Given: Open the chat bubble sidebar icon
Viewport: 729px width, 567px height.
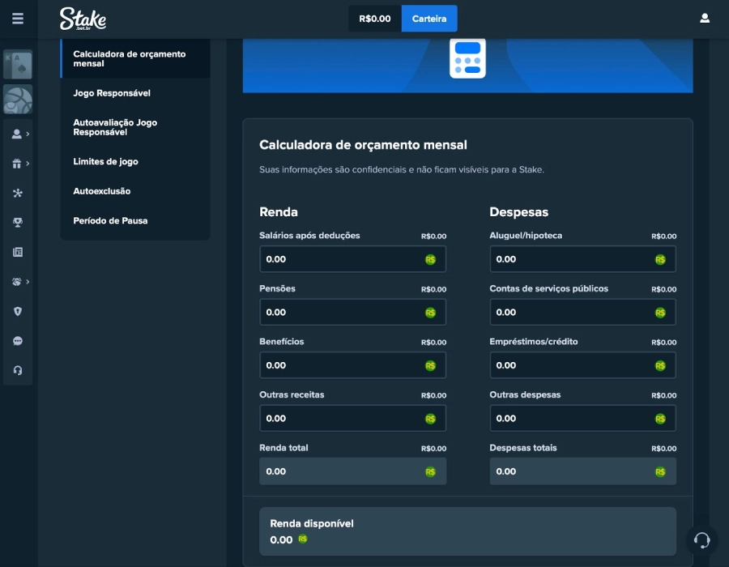Looking at the screenshot, I should click(x=18, y=341).
